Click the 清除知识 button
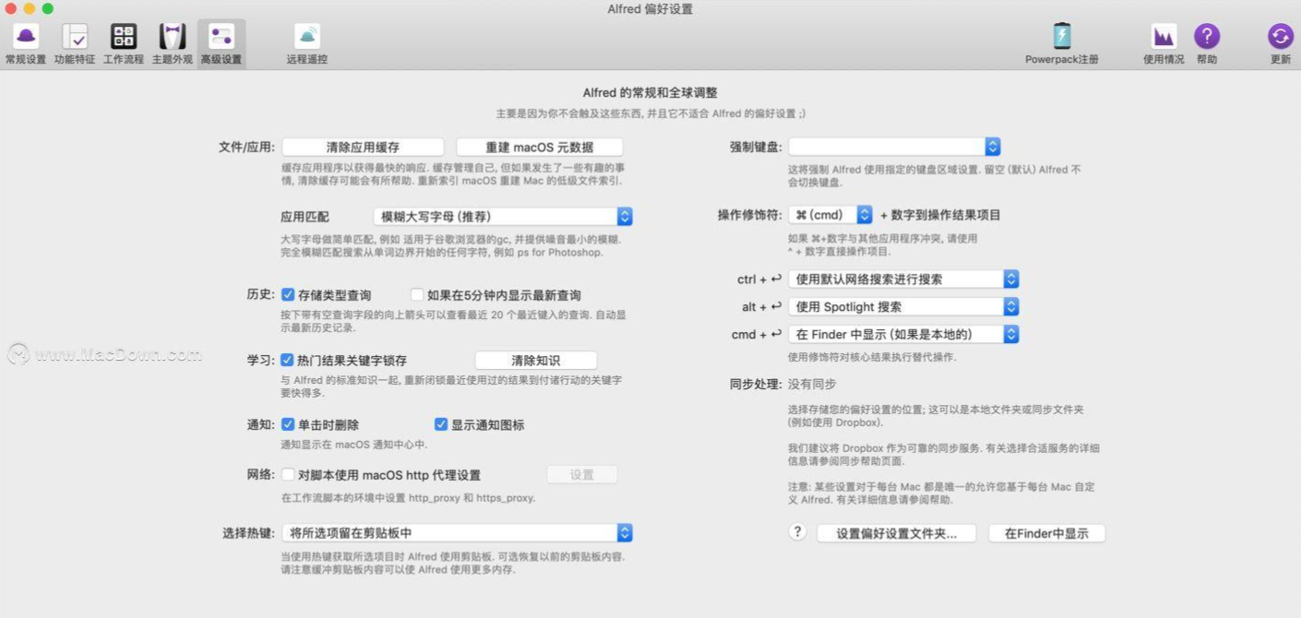The height and width of the screenshot is (618, 1301). [x=536, y=361]
